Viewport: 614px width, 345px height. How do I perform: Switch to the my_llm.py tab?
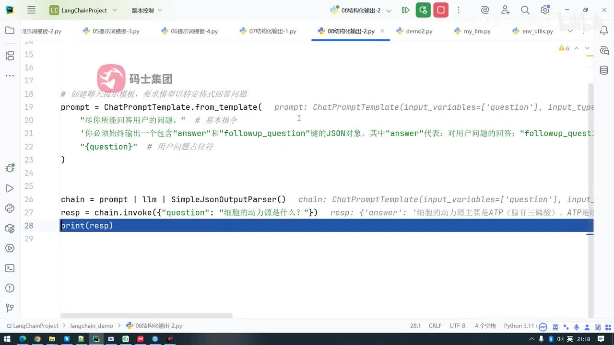click(x=472, y=31)
